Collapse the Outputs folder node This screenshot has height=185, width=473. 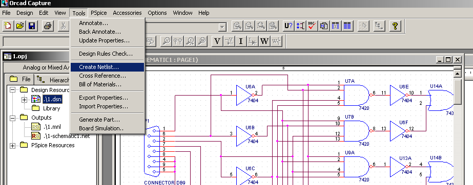click(x=12, y=118)
